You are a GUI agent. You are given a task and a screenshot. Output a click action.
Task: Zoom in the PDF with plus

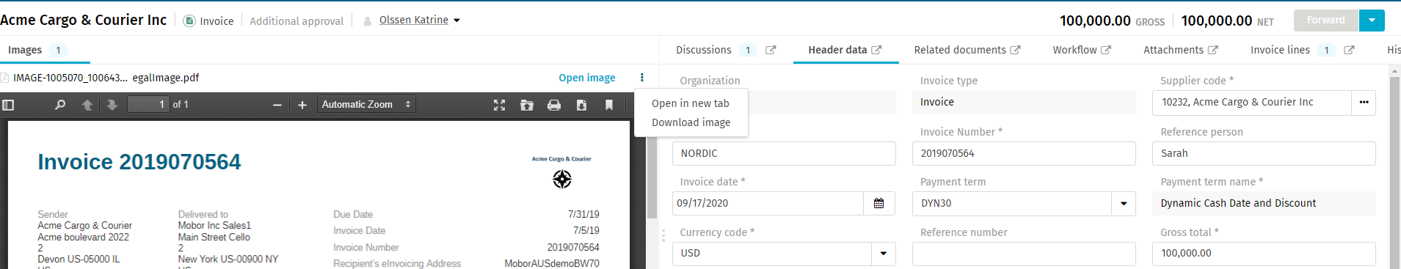(302, 105)
